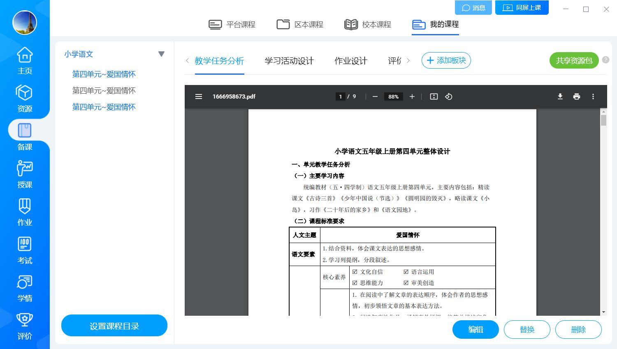
Task: Open the 评价 trophy icon
Action: point(25,320)
